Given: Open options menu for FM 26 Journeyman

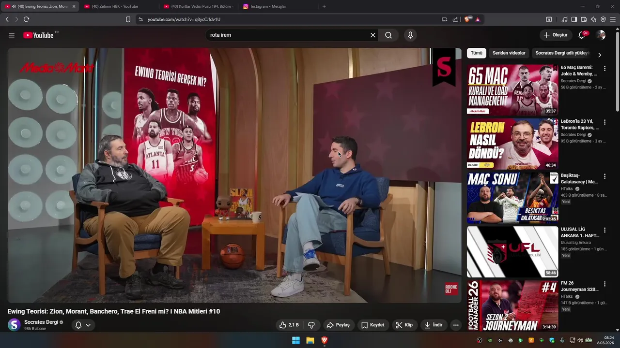Looking at the screenshot, I should click(x=604, y=284).
